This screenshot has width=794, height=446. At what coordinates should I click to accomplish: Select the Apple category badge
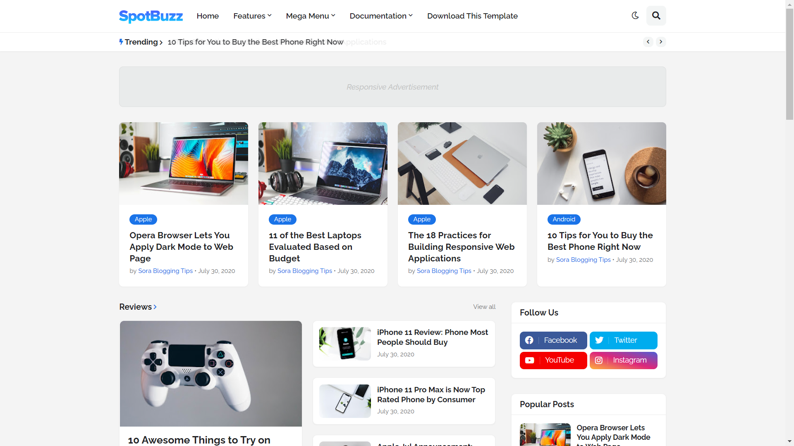click(x=143, y=219)
